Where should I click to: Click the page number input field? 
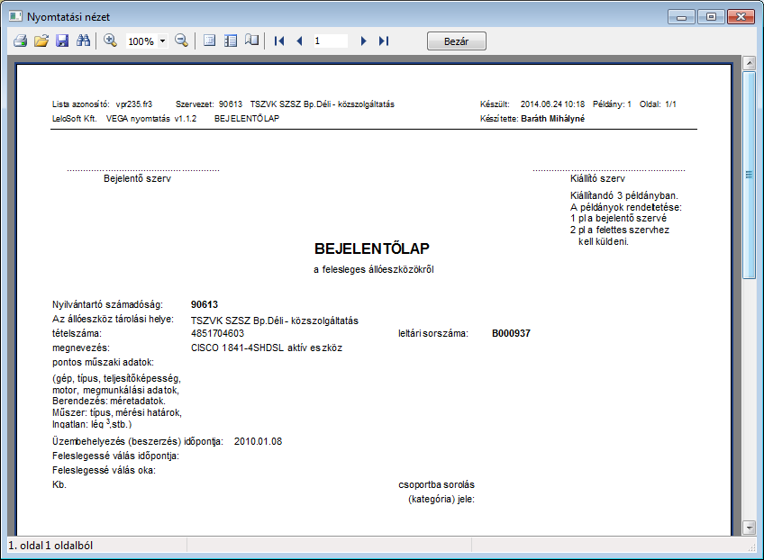[330, 41]
